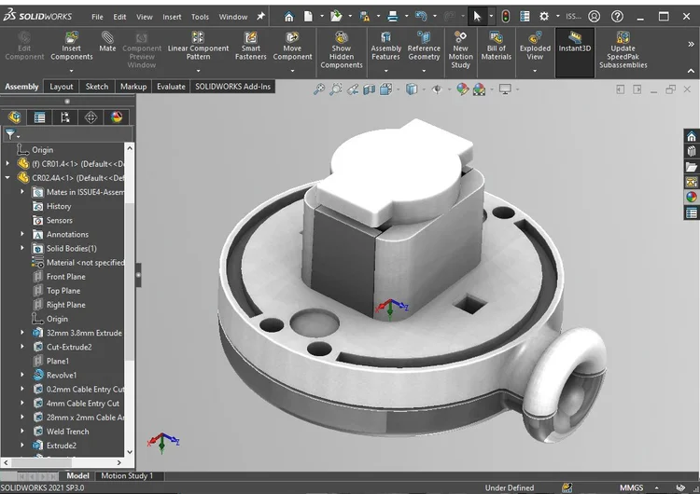Open MMGS unit system in status bar
The height and width of the screenshot is (494, 700).
point(631,487)
